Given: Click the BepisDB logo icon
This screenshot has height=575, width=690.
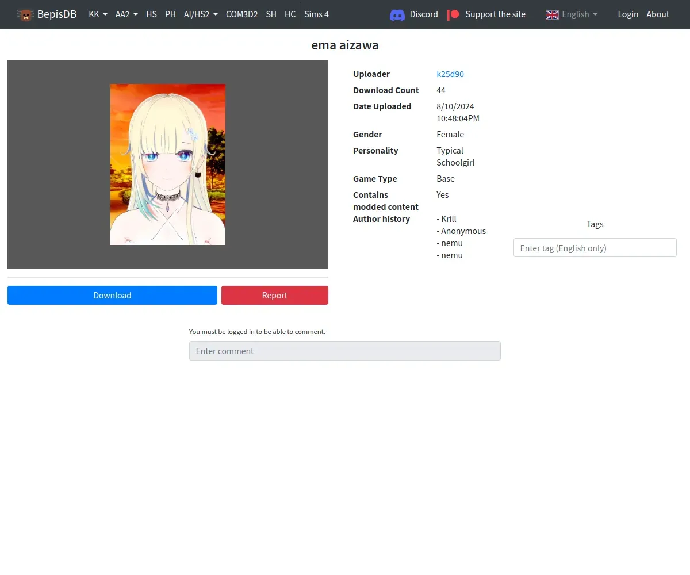Looking at the screenshot, I should tap(25, 14).
